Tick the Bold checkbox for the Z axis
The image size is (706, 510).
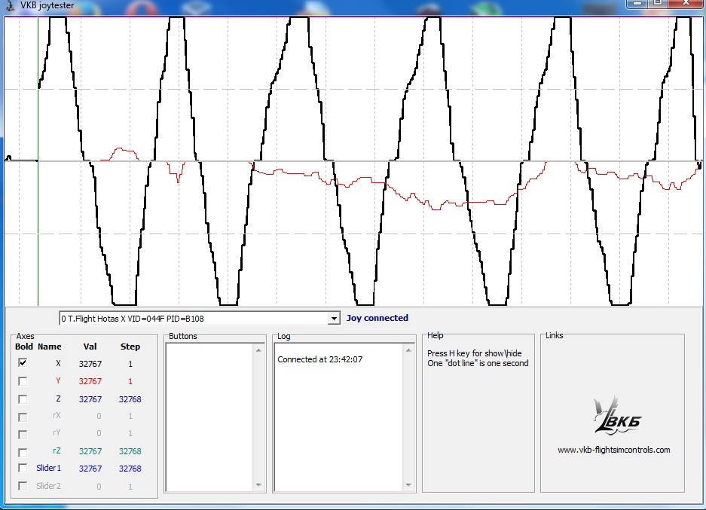pos(23,399)
